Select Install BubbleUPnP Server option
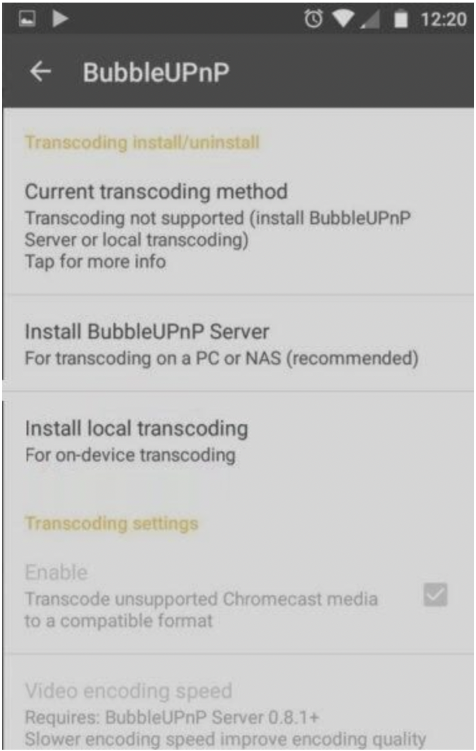 tap(238, 344)
